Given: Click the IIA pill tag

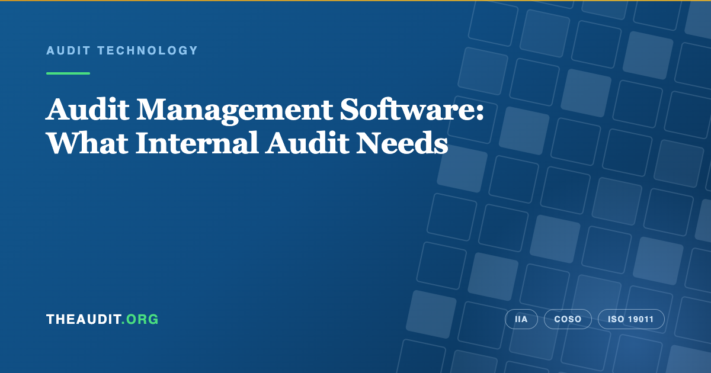Looking at the screenshot, I should (521, 319).
